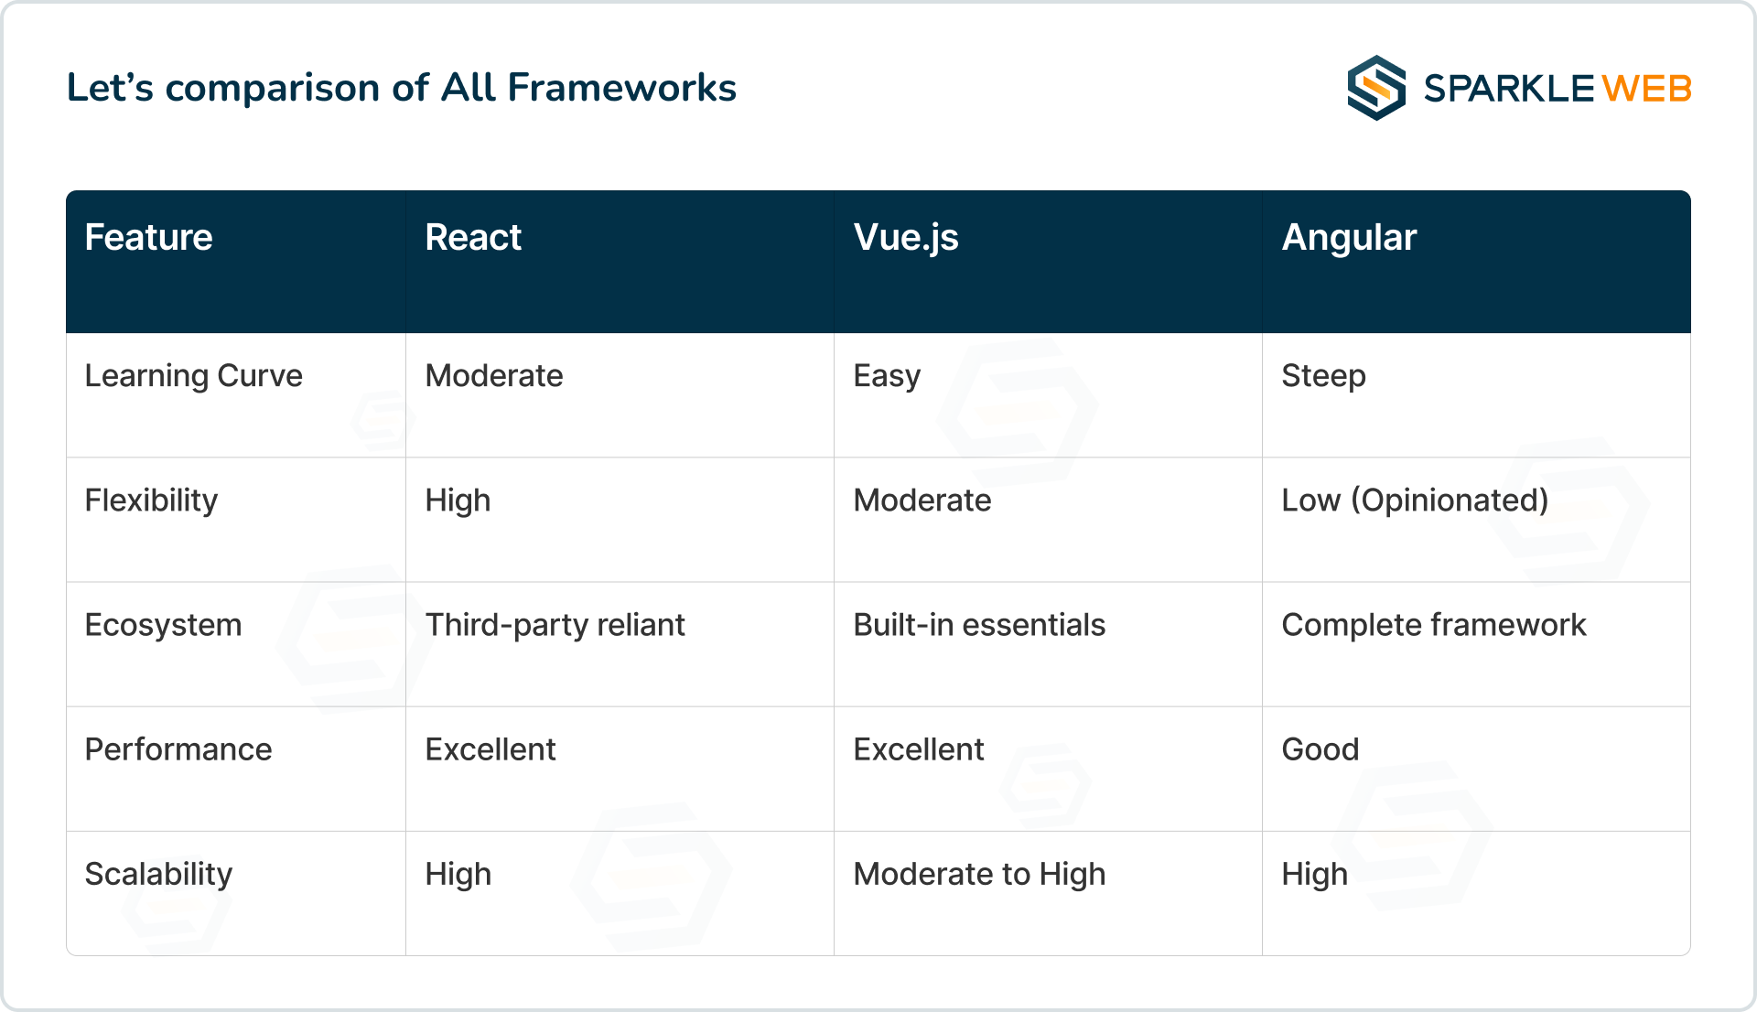Screen dimensions: 1757x1012
Task: Click the Flexibility row label
Action: coord(151,501)
